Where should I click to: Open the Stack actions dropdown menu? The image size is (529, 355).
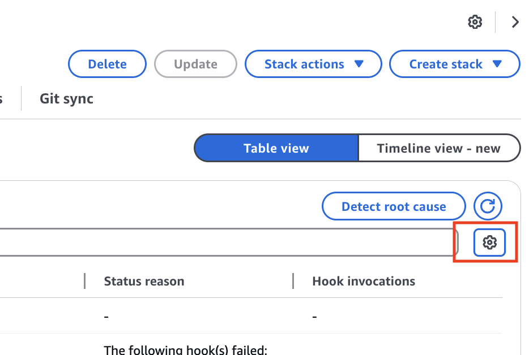(313, 64)
